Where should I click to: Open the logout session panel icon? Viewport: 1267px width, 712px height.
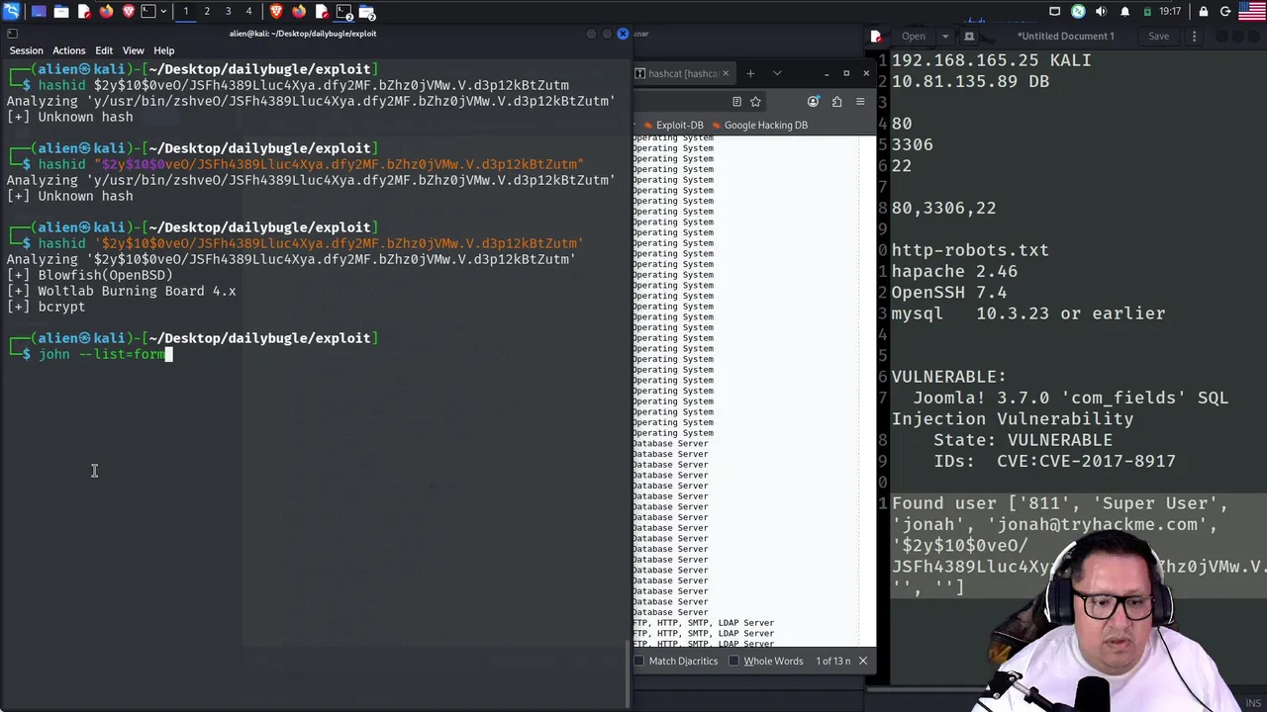(x=1225, y=11)
